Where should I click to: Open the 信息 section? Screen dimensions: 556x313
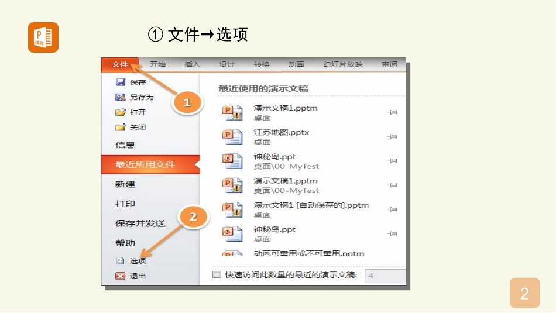point(125,145)
